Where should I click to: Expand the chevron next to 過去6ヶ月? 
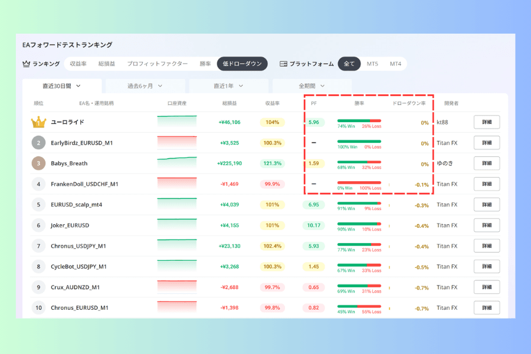160,86
